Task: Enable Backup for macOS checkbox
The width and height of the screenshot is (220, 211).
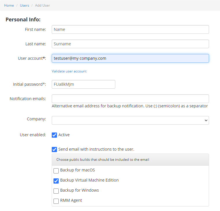Action: [56, 171]
